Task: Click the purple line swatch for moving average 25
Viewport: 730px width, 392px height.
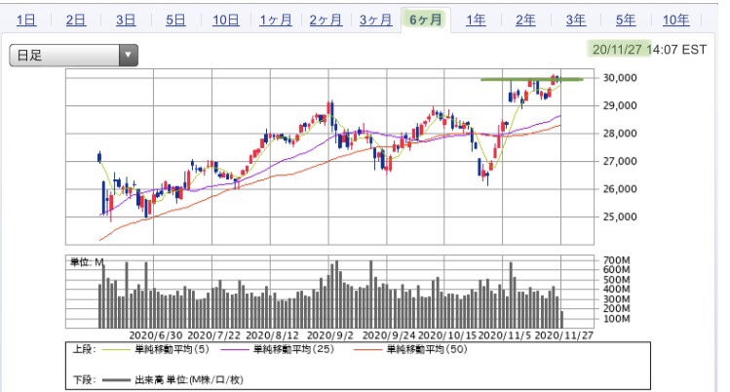Action: [x=235, y=350]
